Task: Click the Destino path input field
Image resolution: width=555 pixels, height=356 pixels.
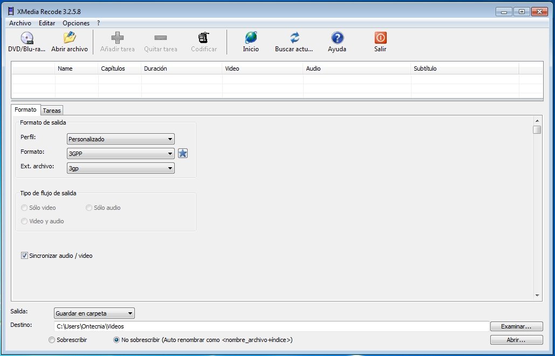Action: coord(272,326)
